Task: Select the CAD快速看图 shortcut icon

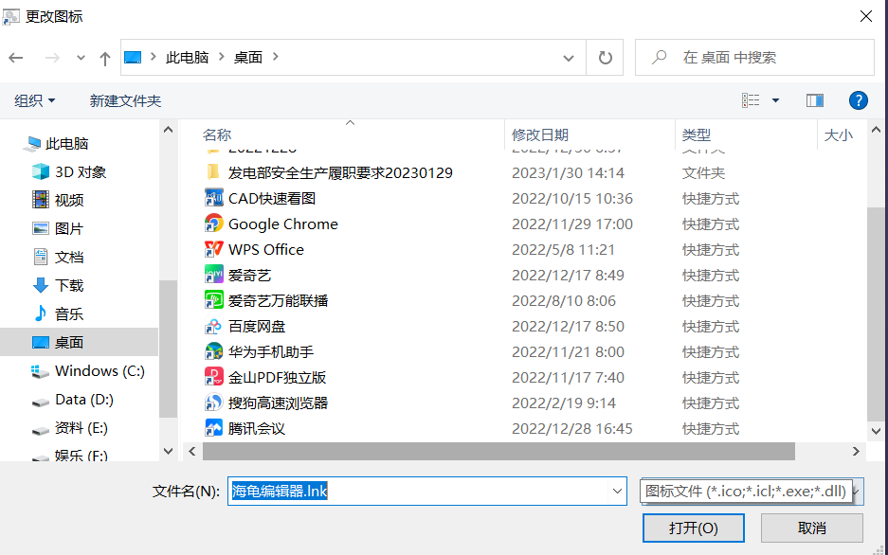Action: tap(213, 198)
